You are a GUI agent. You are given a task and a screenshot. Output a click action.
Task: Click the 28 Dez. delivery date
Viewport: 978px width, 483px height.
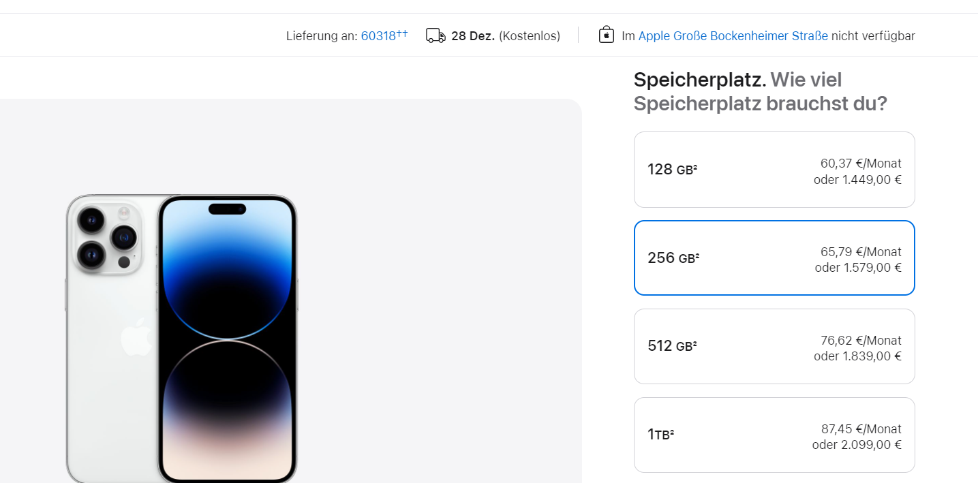coord(473,36)
